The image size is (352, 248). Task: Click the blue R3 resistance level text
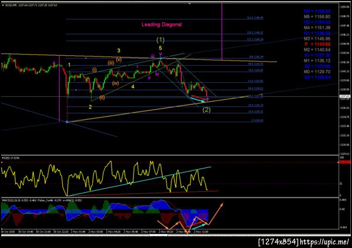[x=317, y=11]
